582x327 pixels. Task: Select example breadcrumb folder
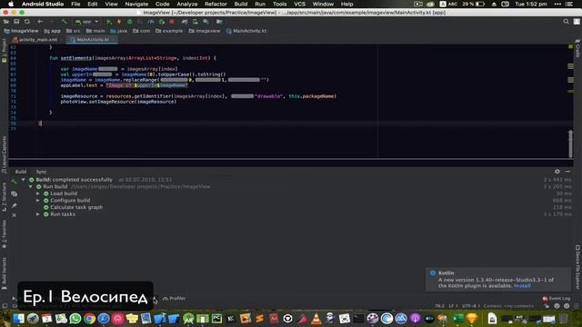(x=169, y=31)
